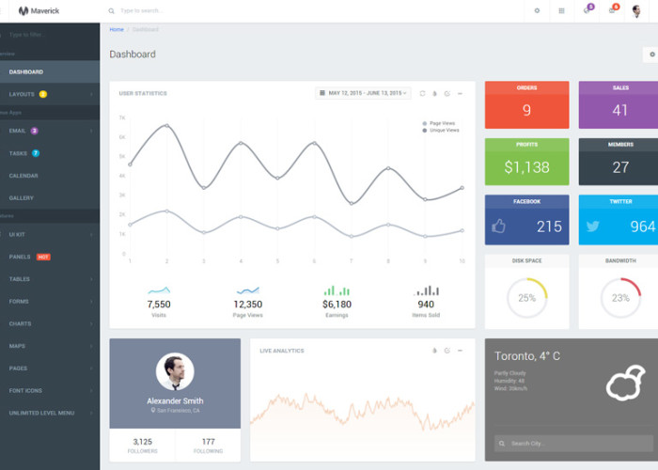658x470 pixels.
Task: Click the Disk Space 25% gauge
Action: coord(527,298)
